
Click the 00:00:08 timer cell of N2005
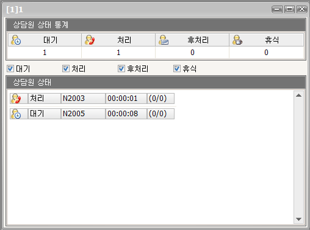[126, 114]
